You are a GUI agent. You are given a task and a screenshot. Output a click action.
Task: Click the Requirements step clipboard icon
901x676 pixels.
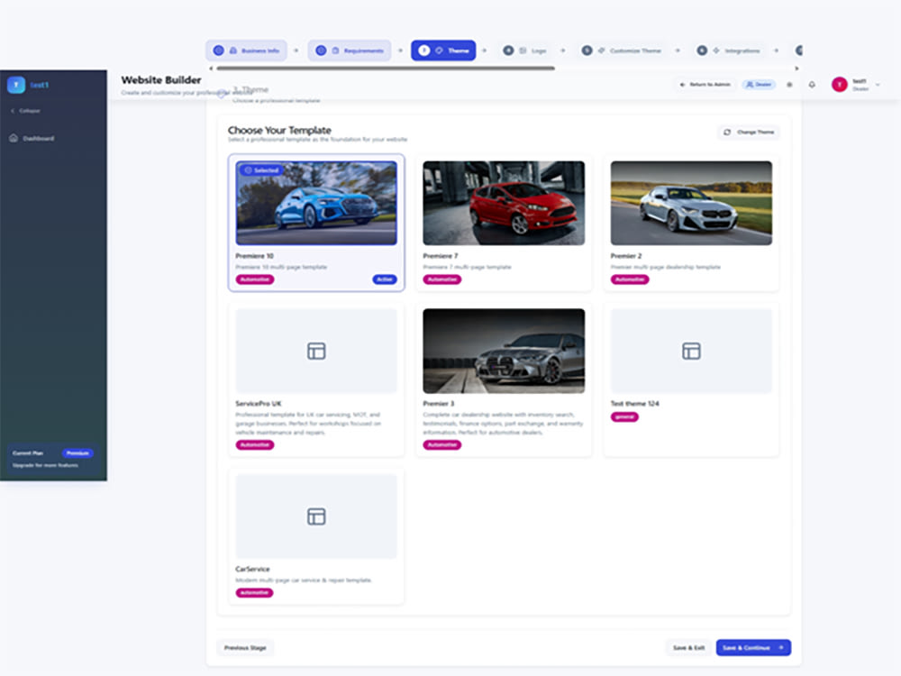[335, 50]
